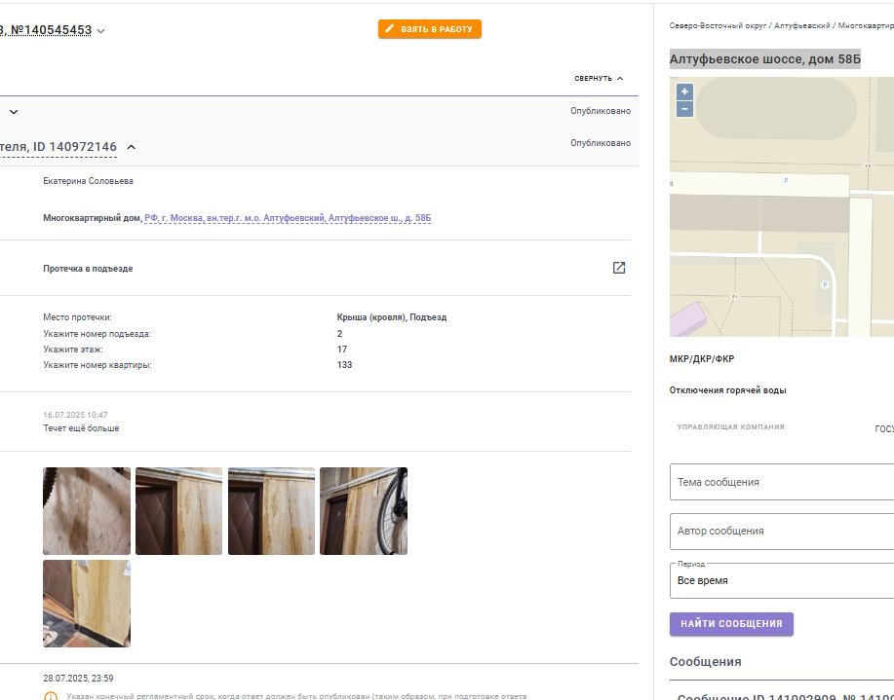Click the breadcrumb 'Северо-Восточный округ / Алтуфьевский'

coord(750,25)
